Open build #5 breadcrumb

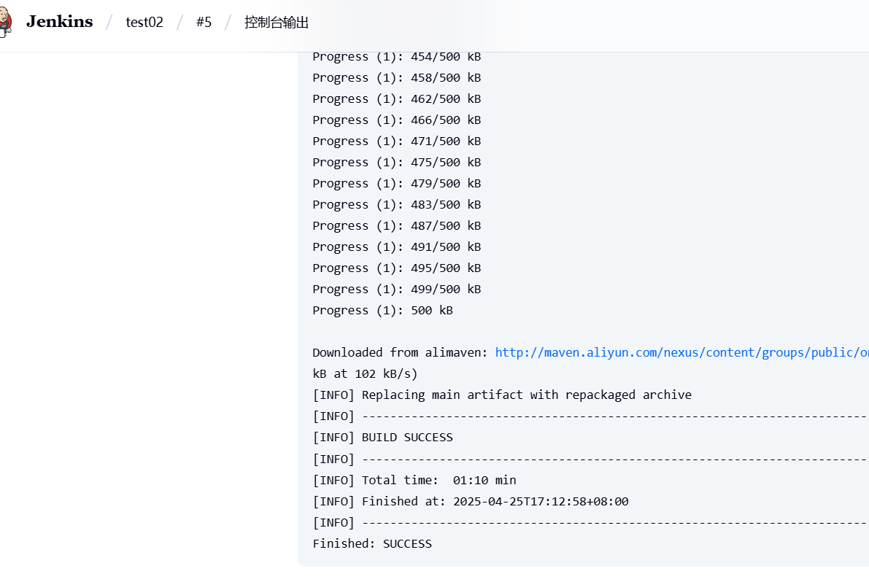point(204,23)
